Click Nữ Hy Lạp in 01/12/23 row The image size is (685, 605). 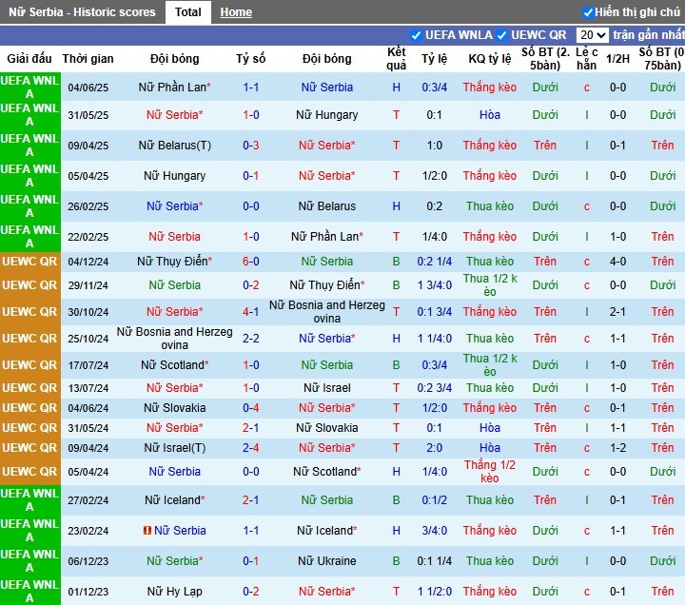pyautogui.click(x=174, y=592)
